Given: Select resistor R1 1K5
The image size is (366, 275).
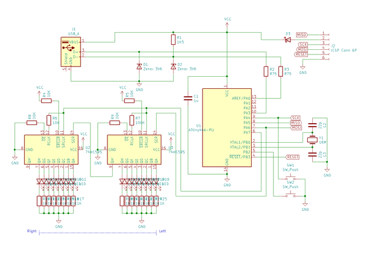Looking at the screenshot, I should 173,40.
